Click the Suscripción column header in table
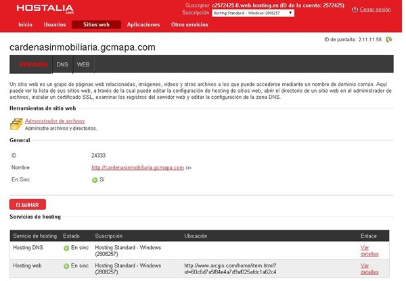This screenshot has height=281, width=406. tap(108, 236)
